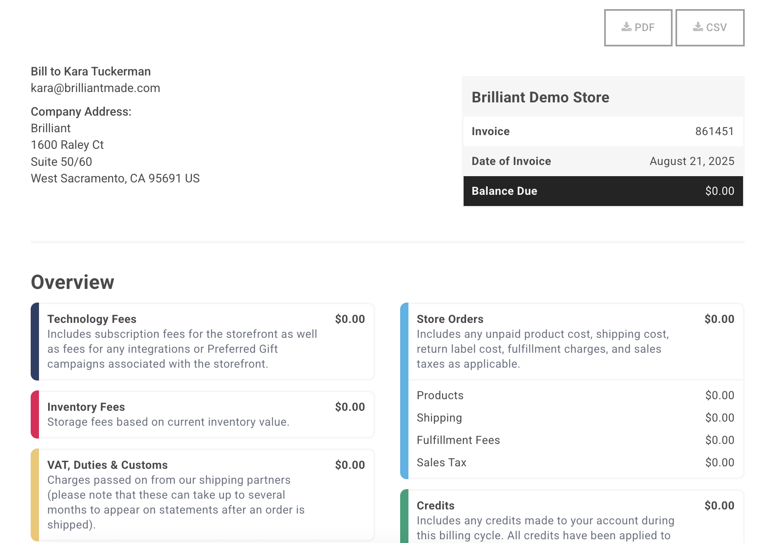The height and width of the screenshot is (543, 758).
Task: Click the Overview section heading
Action: [73, 282]
